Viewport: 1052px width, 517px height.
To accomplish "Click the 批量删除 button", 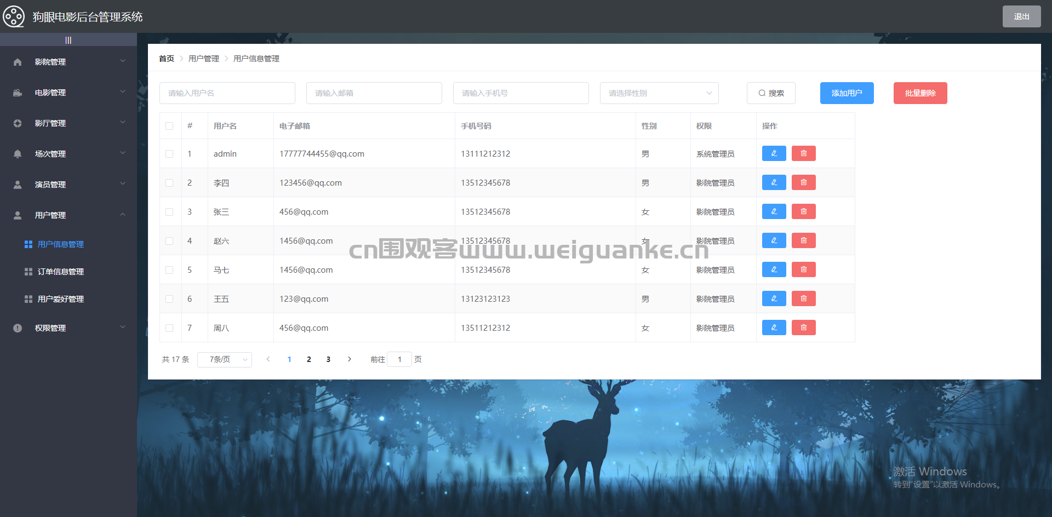I will (921, 93).
